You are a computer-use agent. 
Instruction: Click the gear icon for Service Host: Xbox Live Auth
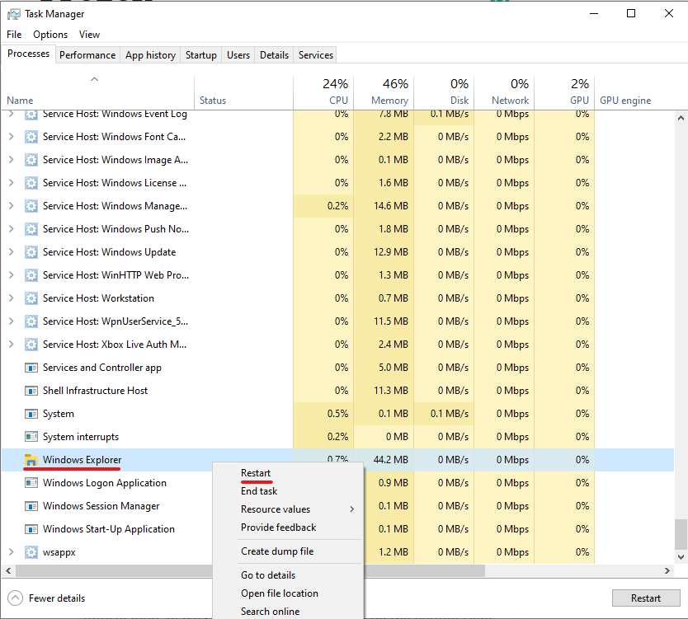[31, 345]
